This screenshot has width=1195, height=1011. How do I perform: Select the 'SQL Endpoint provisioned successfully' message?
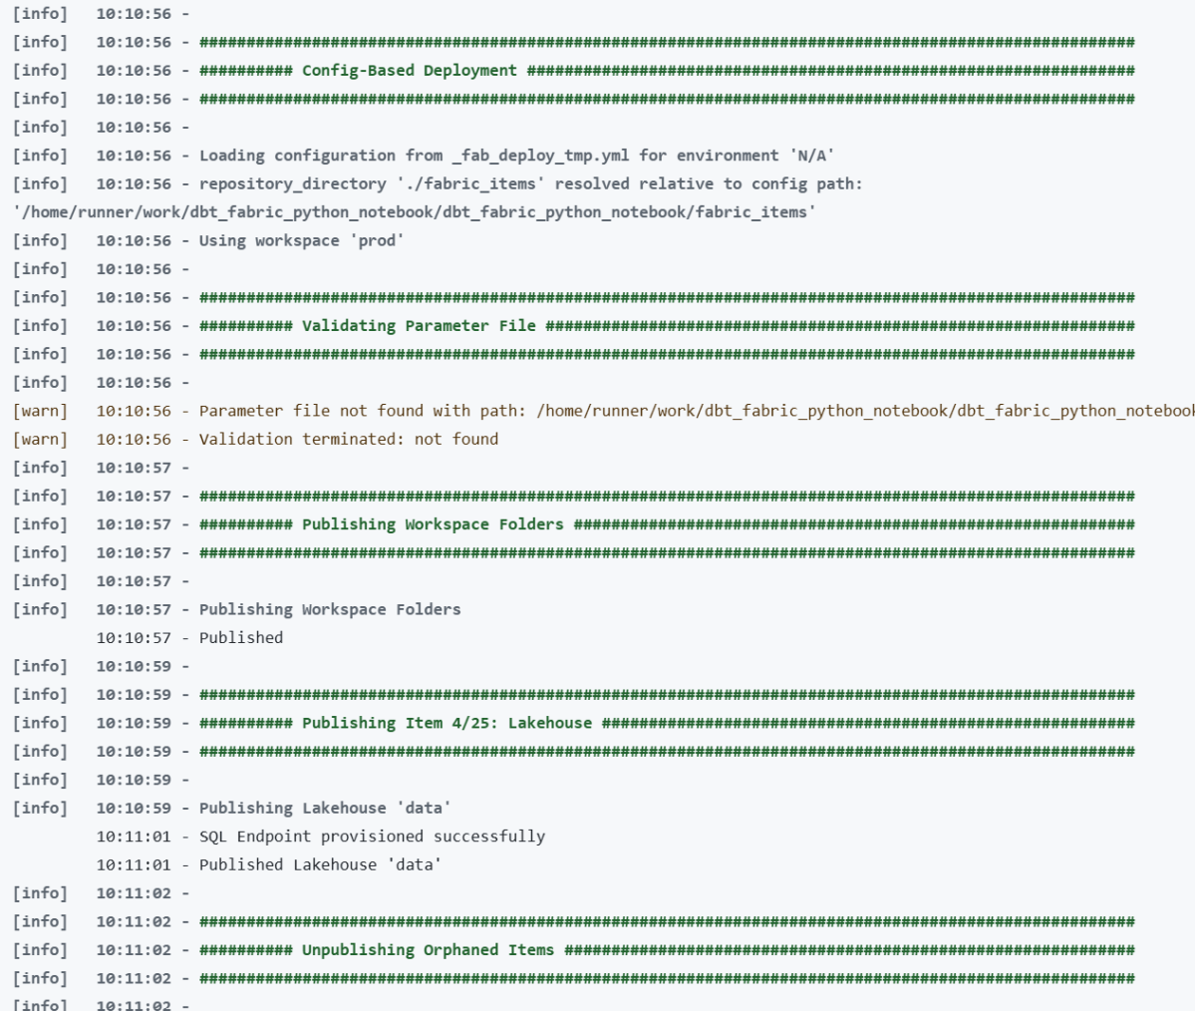coord(372,836)
